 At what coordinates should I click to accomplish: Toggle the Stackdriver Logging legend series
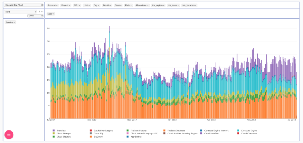101,130
